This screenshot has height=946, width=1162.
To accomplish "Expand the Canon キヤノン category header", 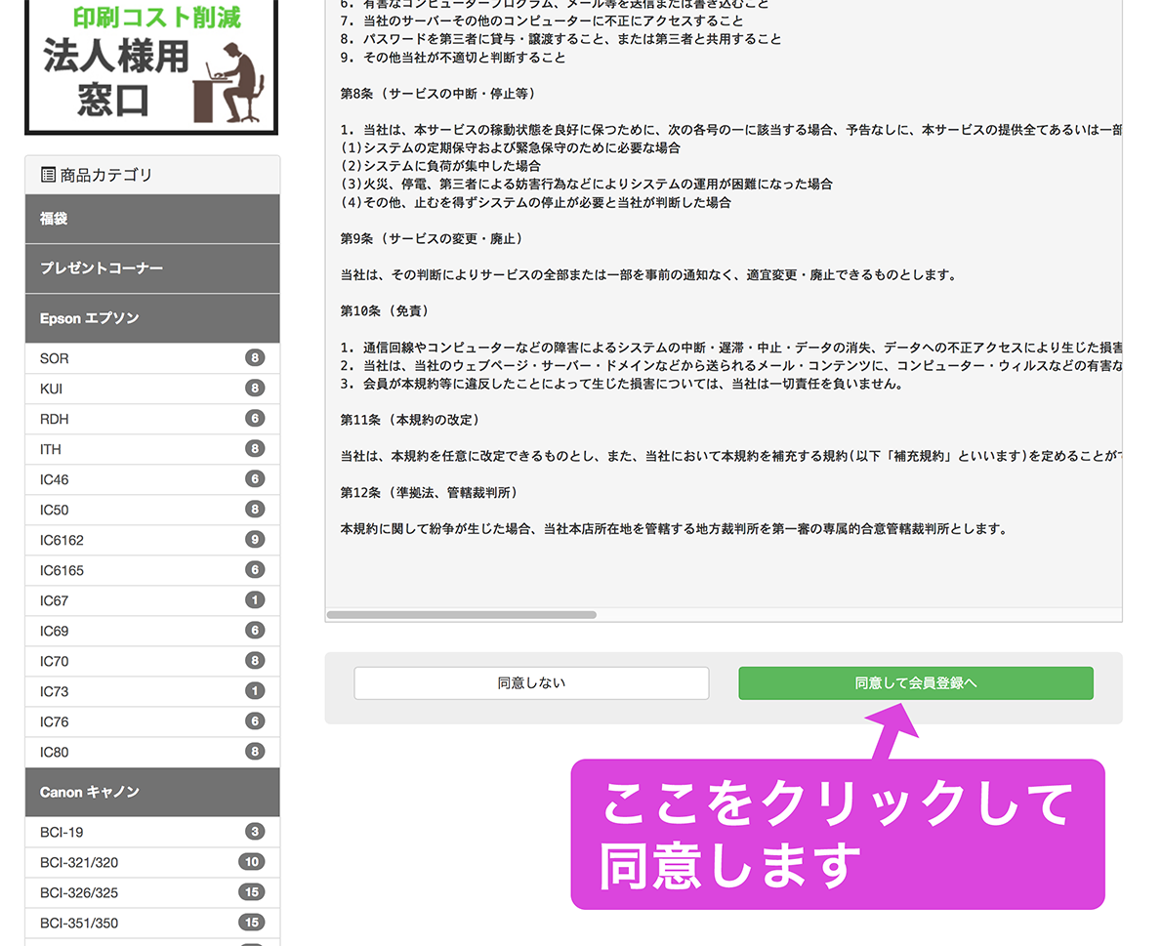I will click(x=152, y=792).
